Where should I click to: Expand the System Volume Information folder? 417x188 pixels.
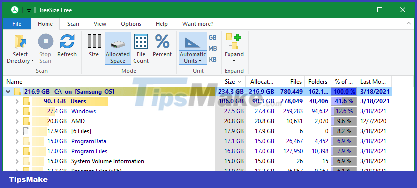pyautogui.click(x=17, y=161)
